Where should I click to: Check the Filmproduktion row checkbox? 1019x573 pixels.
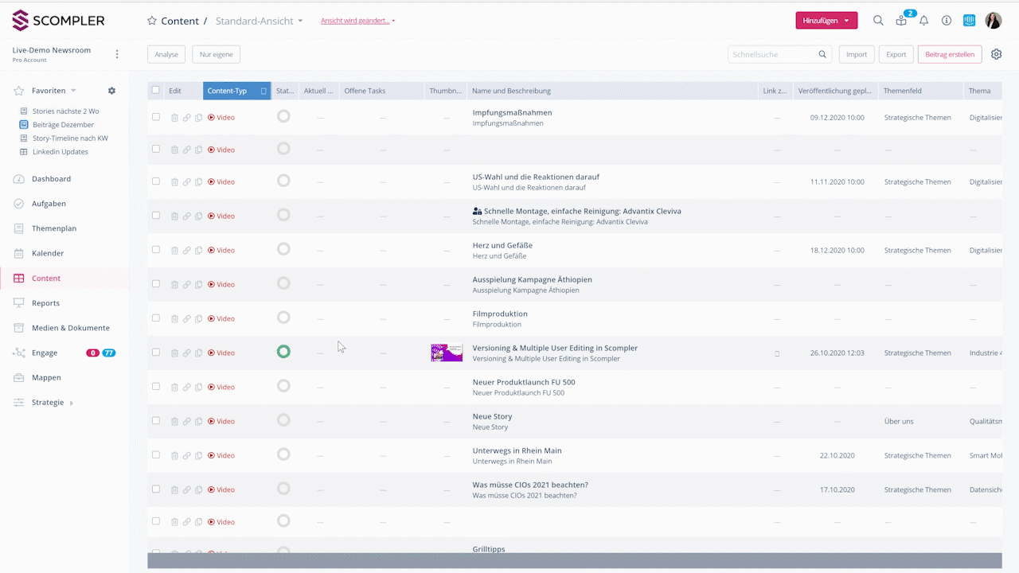(156, 318)
